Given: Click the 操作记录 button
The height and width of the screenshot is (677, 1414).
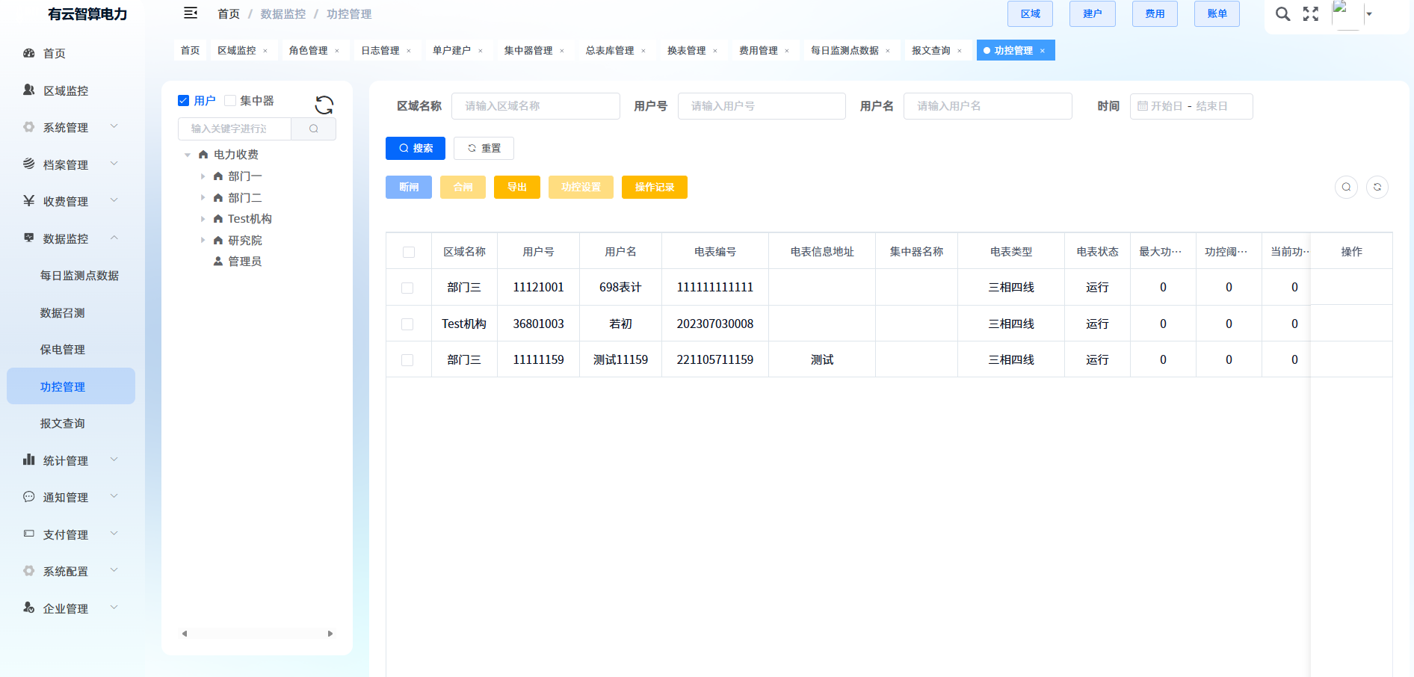Looking at the screenshot, I should [654, 187].
